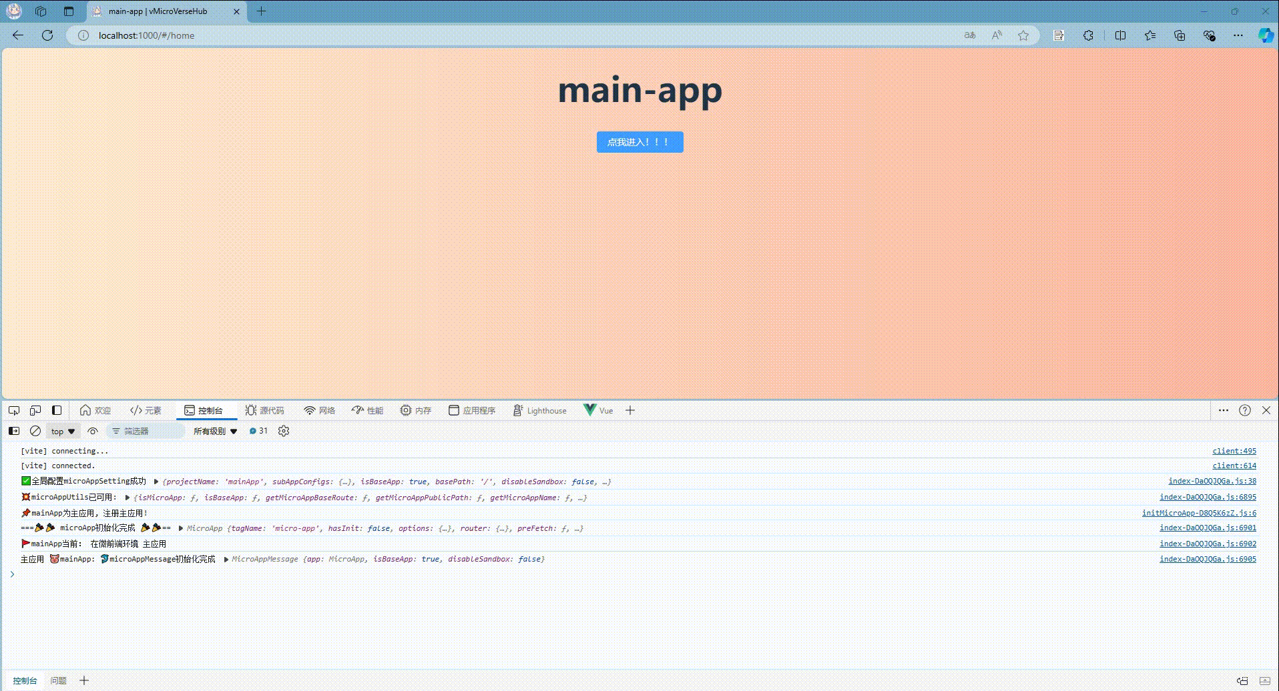
Task: Add more tools to the DevTools tab bar
Action: coord(630,410)
